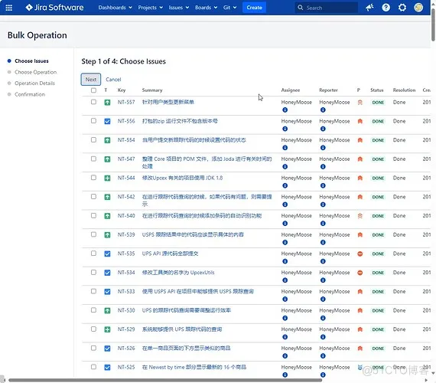Click the Create button
436x383 pixels.
pos(254,8)
